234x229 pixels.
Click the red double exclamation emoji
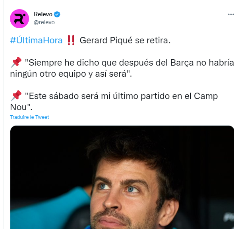click(71, 40)
